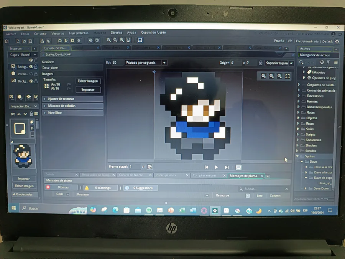This screenshot has height=259, width=345.
Task: Add a new asset with the plus-circle icon
Action: tap(322, 62)
